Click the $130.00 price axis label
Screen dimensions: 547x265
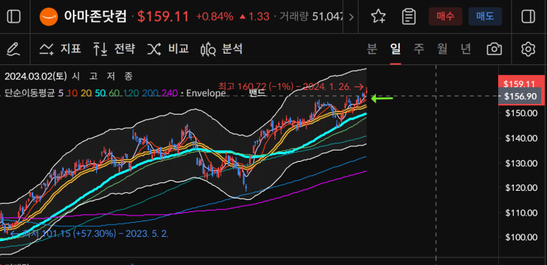pos(522,163)
